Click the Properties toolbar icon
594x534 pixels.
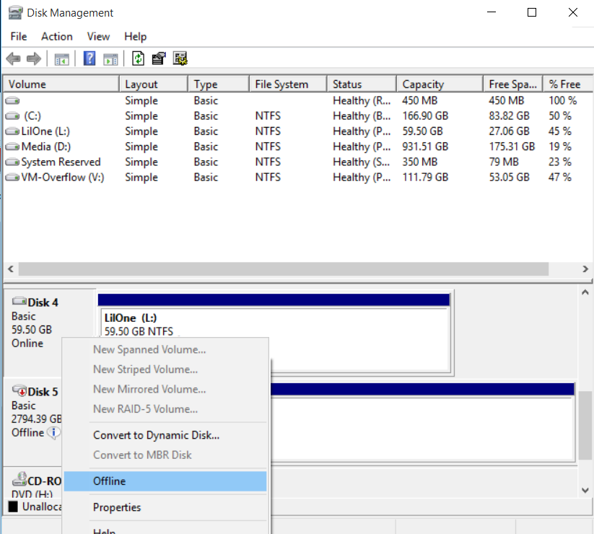coord(159,59)
